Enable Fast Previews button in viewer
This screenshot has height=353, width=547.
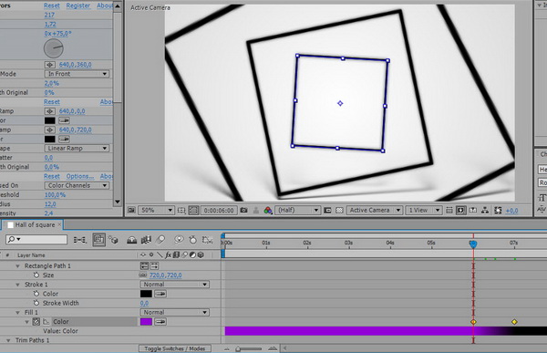pos(460,210)
